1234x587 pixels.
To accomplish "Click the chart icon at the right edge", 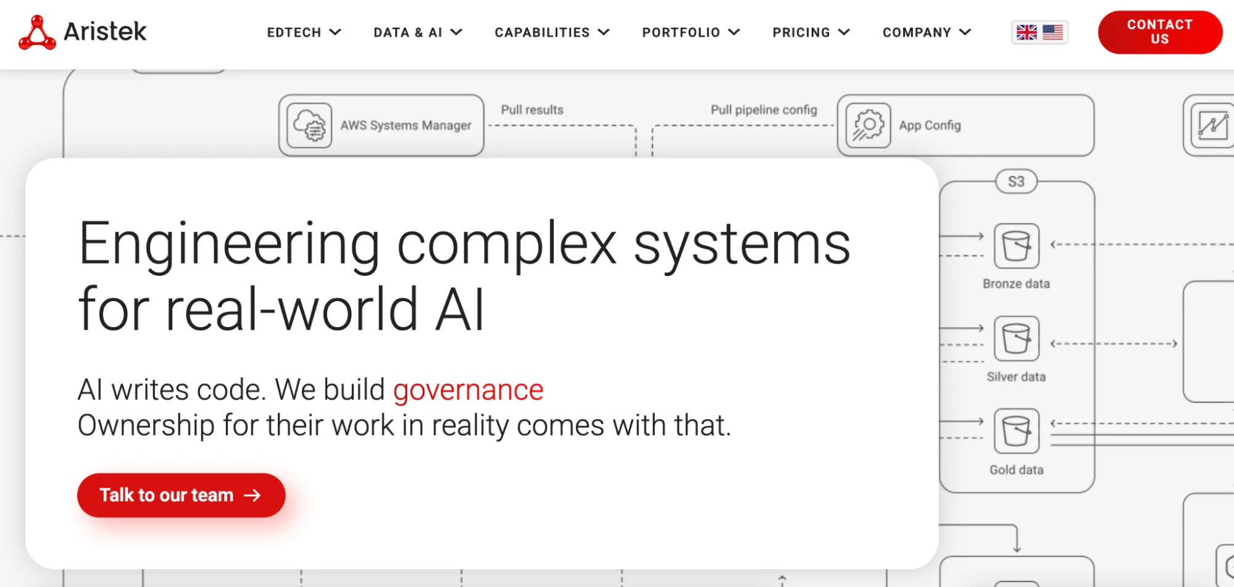I will (x=1212, y=125).
